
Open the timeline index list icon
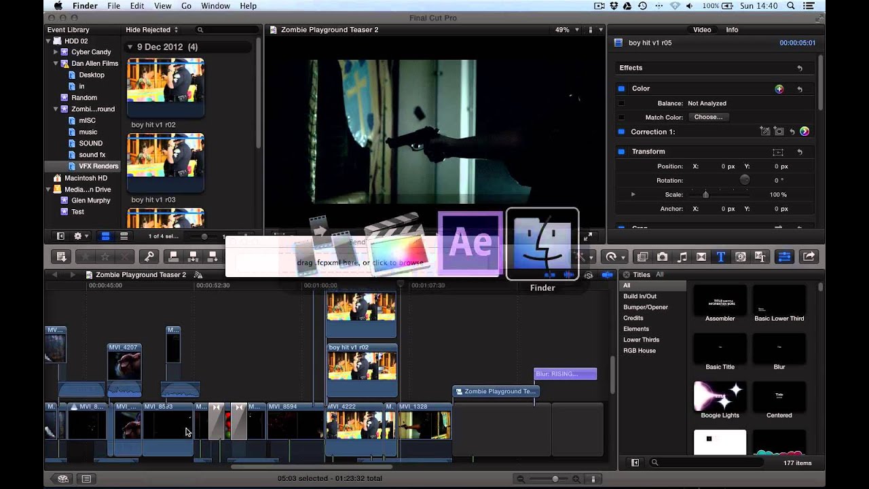point(86,479)
